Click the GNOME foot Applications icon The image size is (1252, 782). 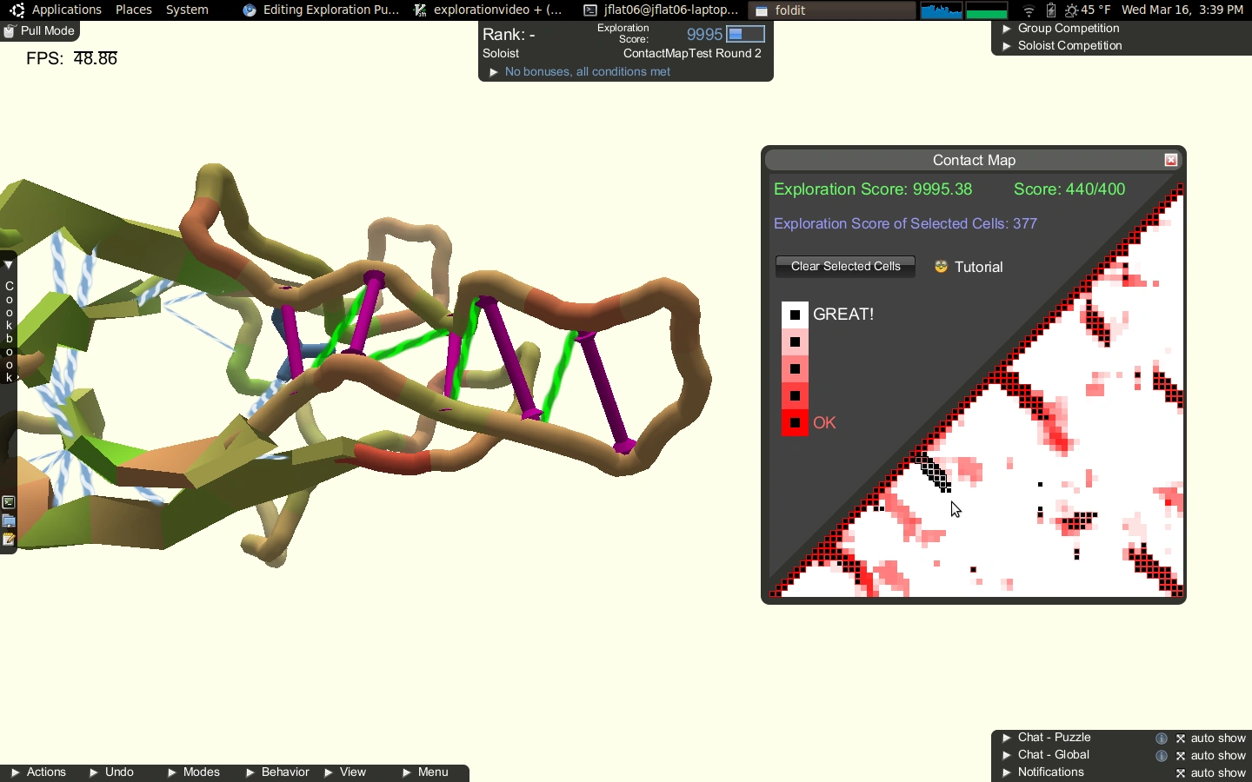point(17,10)
